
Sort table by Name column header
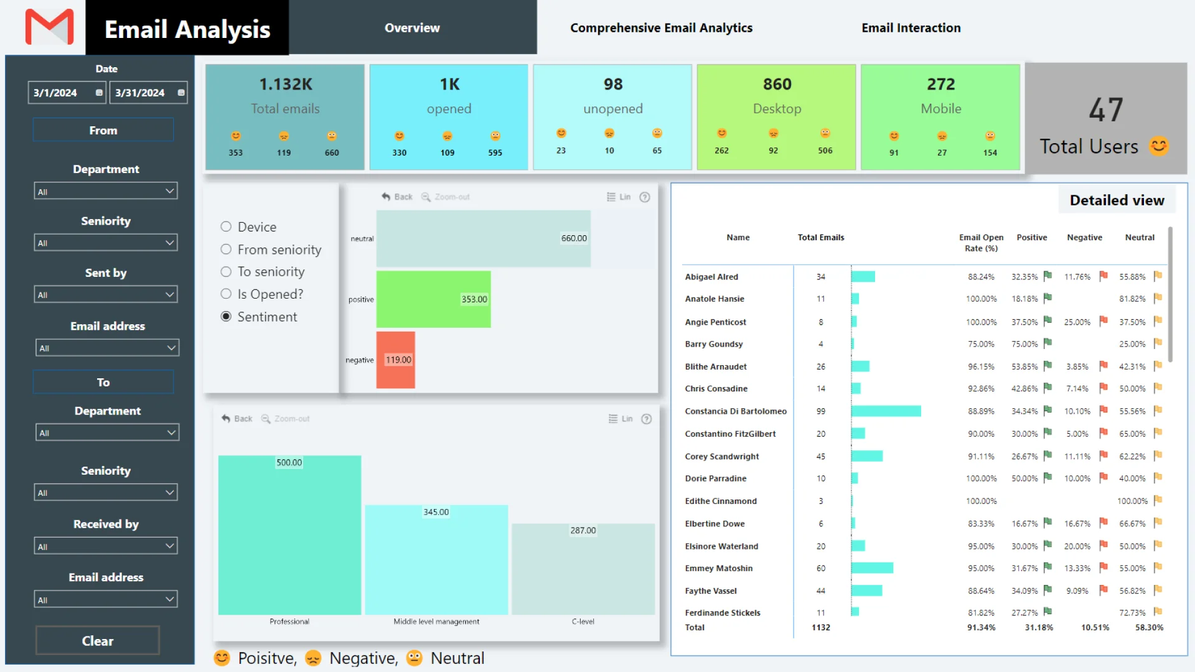(738, 237)
